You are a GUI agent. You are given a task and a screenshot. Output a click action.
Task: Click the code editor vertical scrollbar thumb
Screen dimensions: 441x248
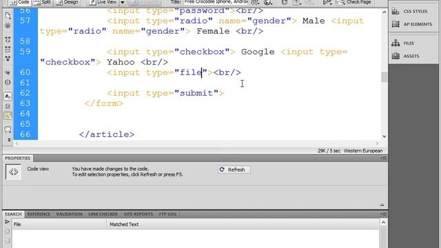[384, 76]
